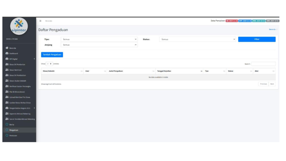Click the teal SMA date badge

pos(259,21)
